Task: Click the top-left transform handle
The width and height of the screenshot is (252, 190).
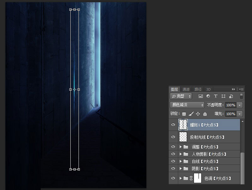Action: [70, 10]
